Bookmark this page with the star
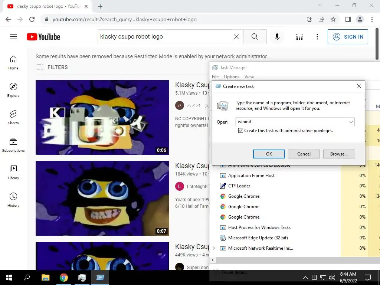Image resolution: width=380 pixels, height=285 pixels. point(333,19)
